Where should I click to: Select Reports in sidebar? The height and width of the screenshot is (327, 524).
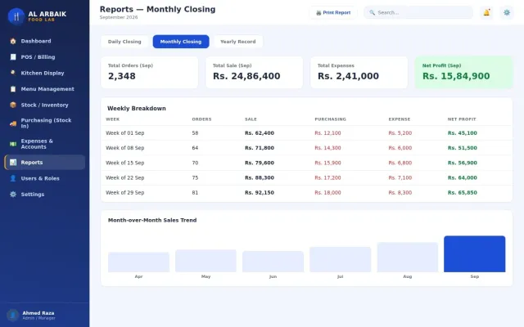pos(45,163)
